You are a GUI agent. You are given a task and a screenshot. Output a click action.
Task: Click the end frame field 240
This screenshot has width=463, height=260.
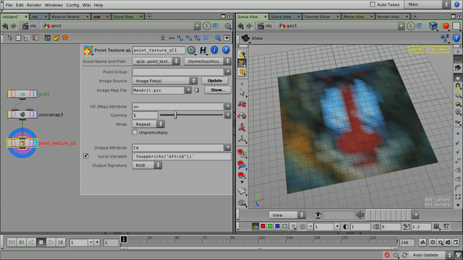(x=407, y=243)
